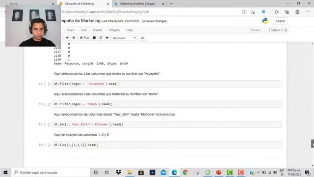
Task: Click the Trusted notebook indicator
Action: (x=255, y=30)
